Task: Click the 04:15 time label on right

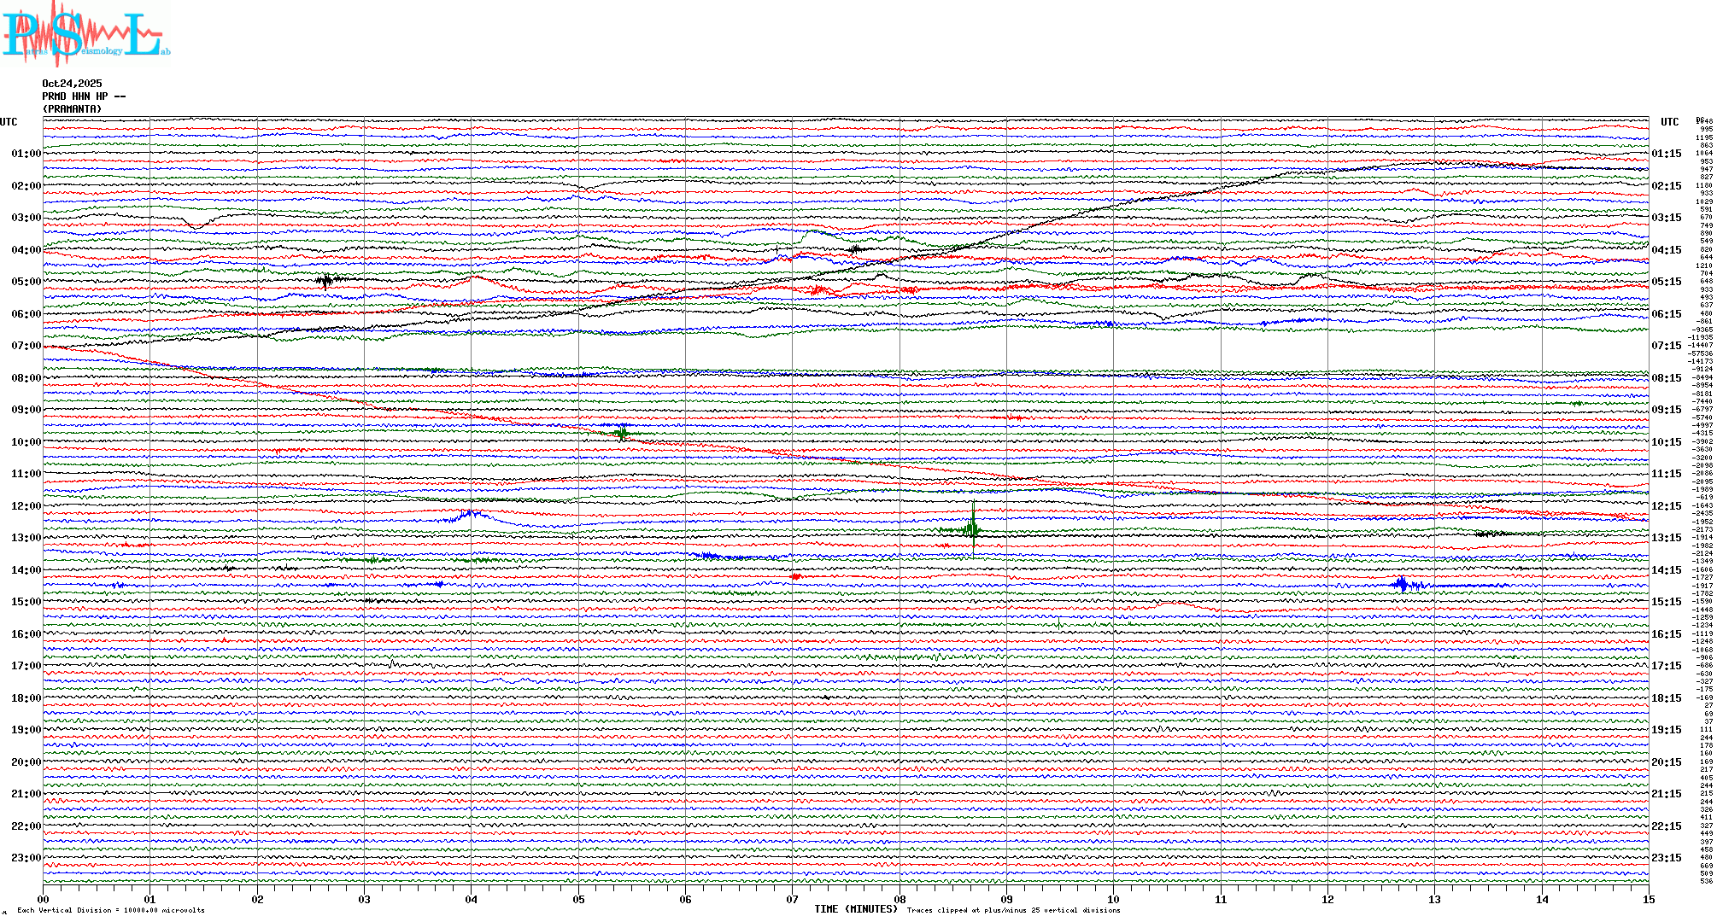Action: (x=1666, y=250)
